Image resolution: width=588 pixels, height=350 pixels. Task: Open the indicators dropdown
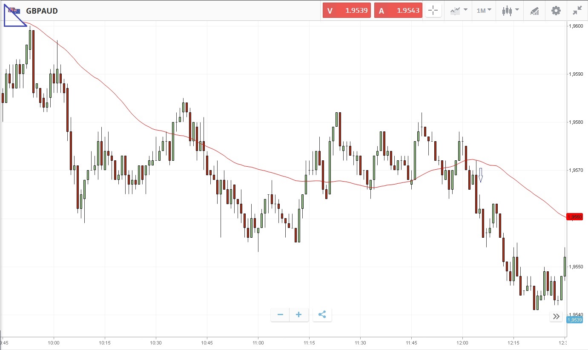coord(459,11)
